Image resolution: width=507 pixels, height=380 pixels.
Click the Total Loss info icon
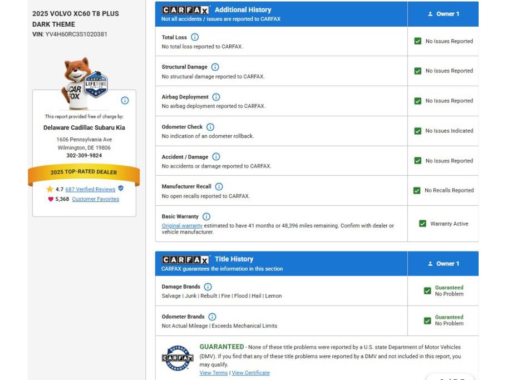[x=195, y=37]
